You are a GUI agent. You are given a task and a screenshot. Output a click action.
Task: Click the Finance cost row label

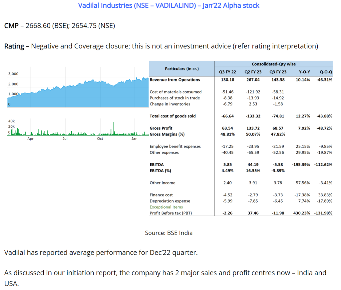click(x=161, y=195)
